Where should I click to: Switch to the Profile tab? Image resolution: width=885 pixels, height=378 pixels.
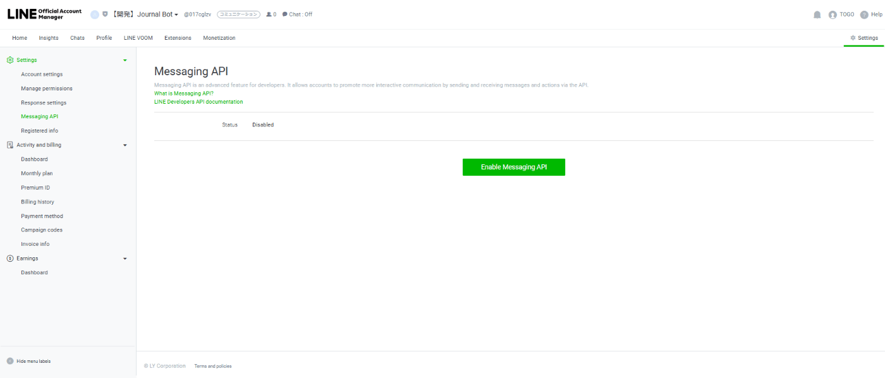(104, 38)
